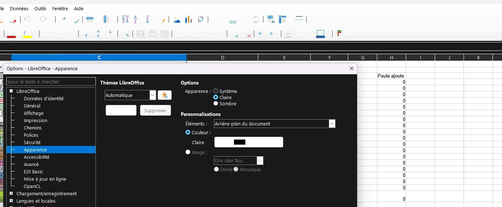Click the split window dashed-line icon
Image resolution: width=502 pixels, height=207 pixels.
pyautogui.click(x=299, y=19)
